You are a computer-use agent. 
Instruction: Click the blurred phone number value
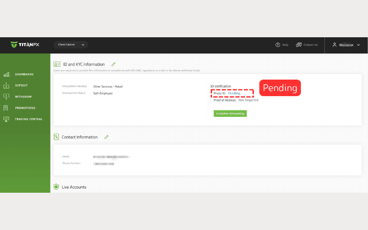tap(103, 164)
